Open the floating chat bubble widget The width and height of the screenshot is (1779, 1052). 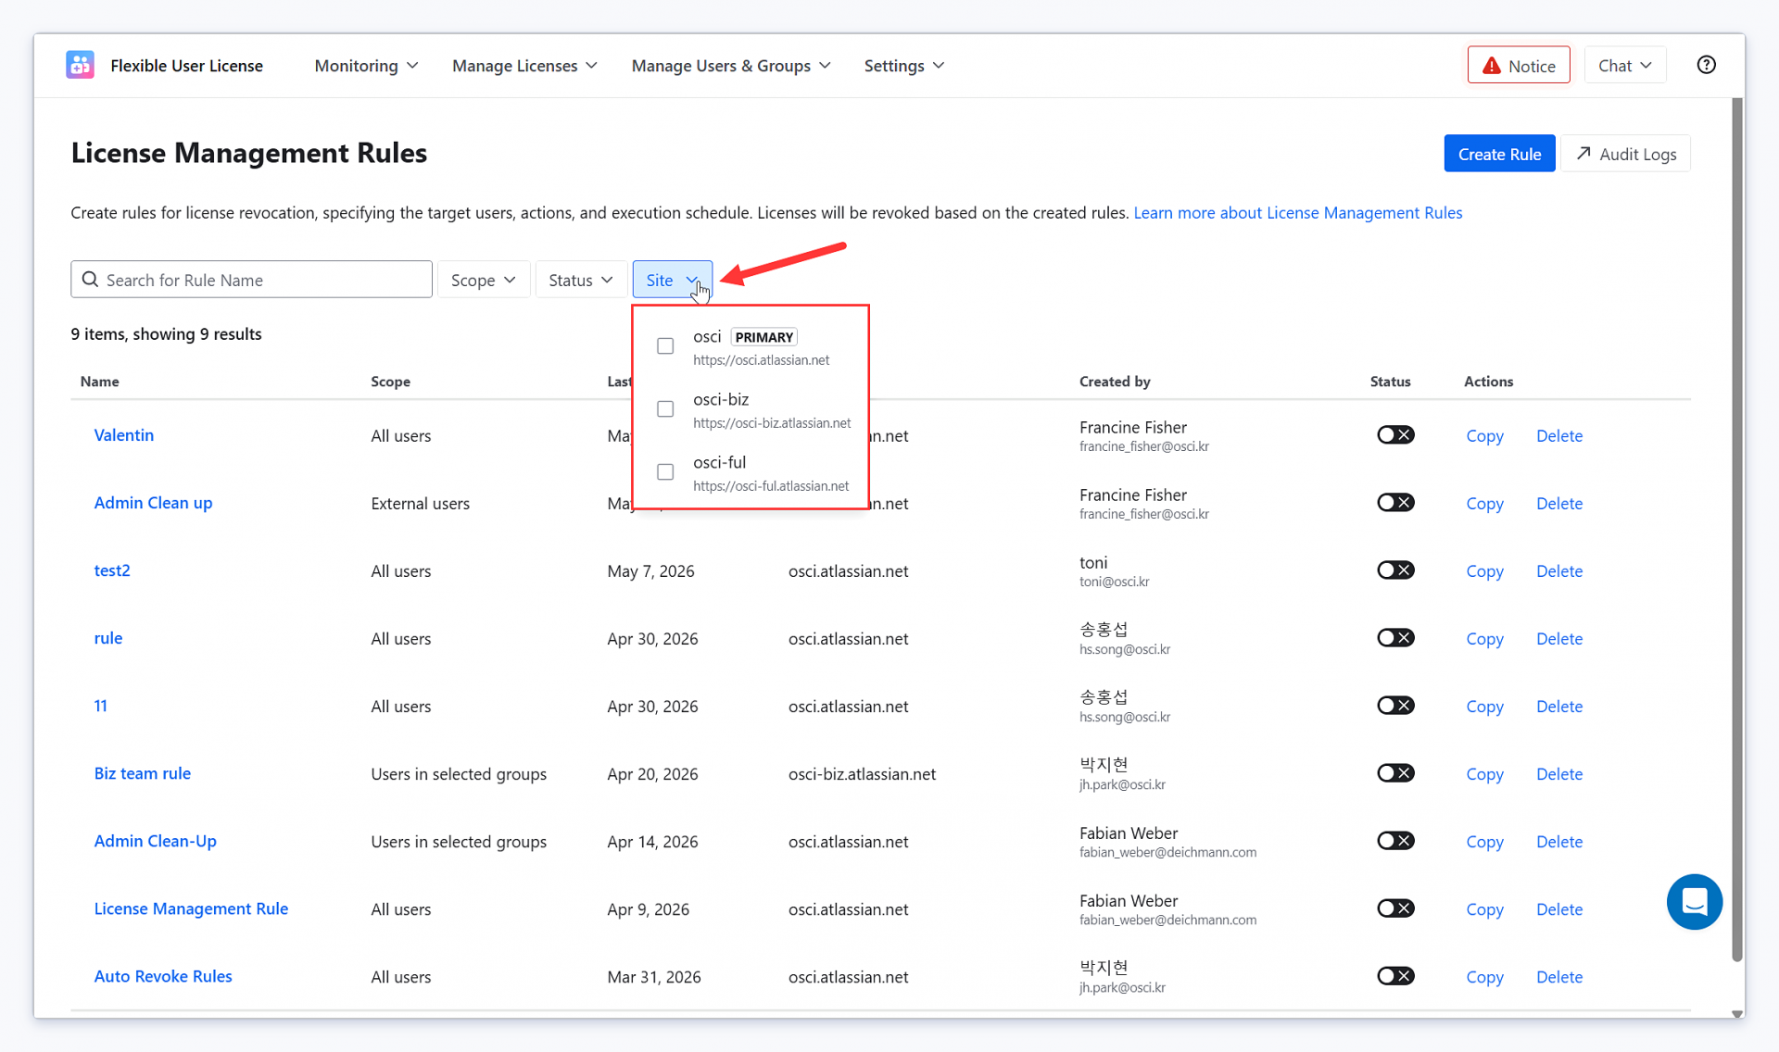click(1694, 901)
